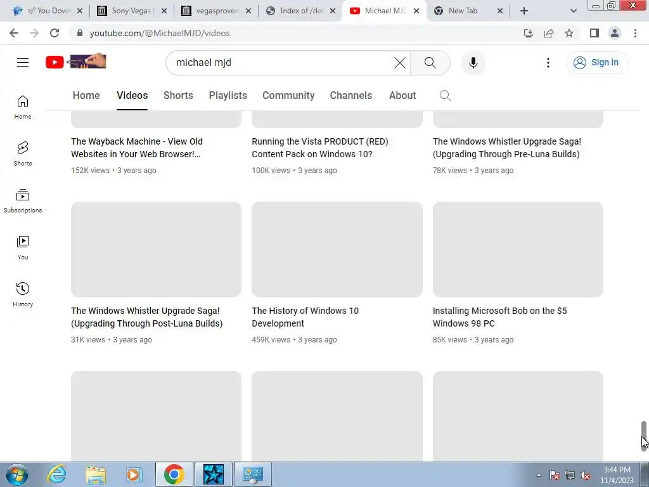Start voice search with the microphone icon
This screenshot has height=487, width=649.
point(473,63)
